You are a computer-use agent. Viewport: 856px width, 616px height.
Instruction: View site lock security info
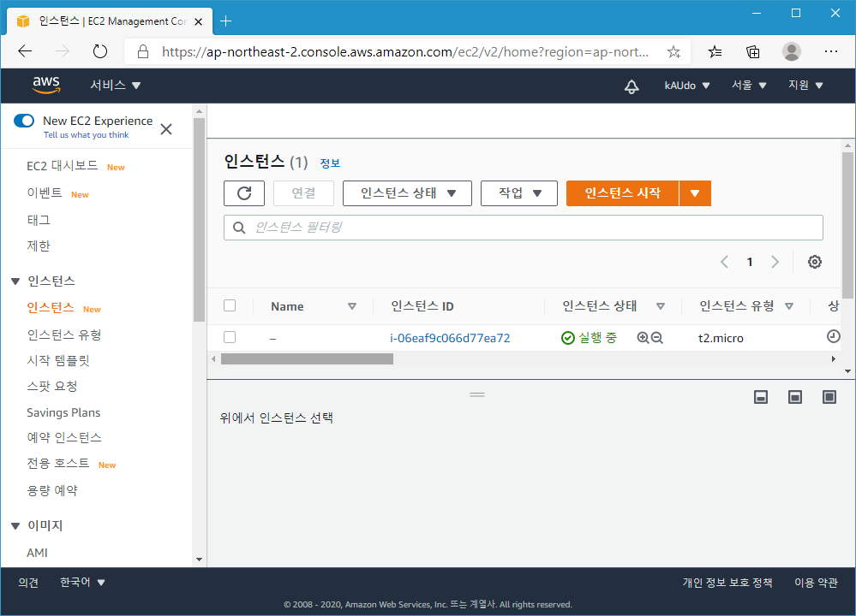[143, 52]
